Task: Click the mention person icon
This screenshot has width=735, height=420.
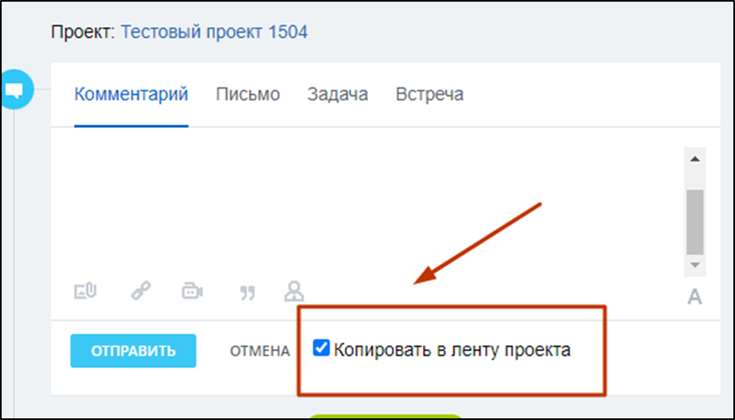Action: point(294,291)
